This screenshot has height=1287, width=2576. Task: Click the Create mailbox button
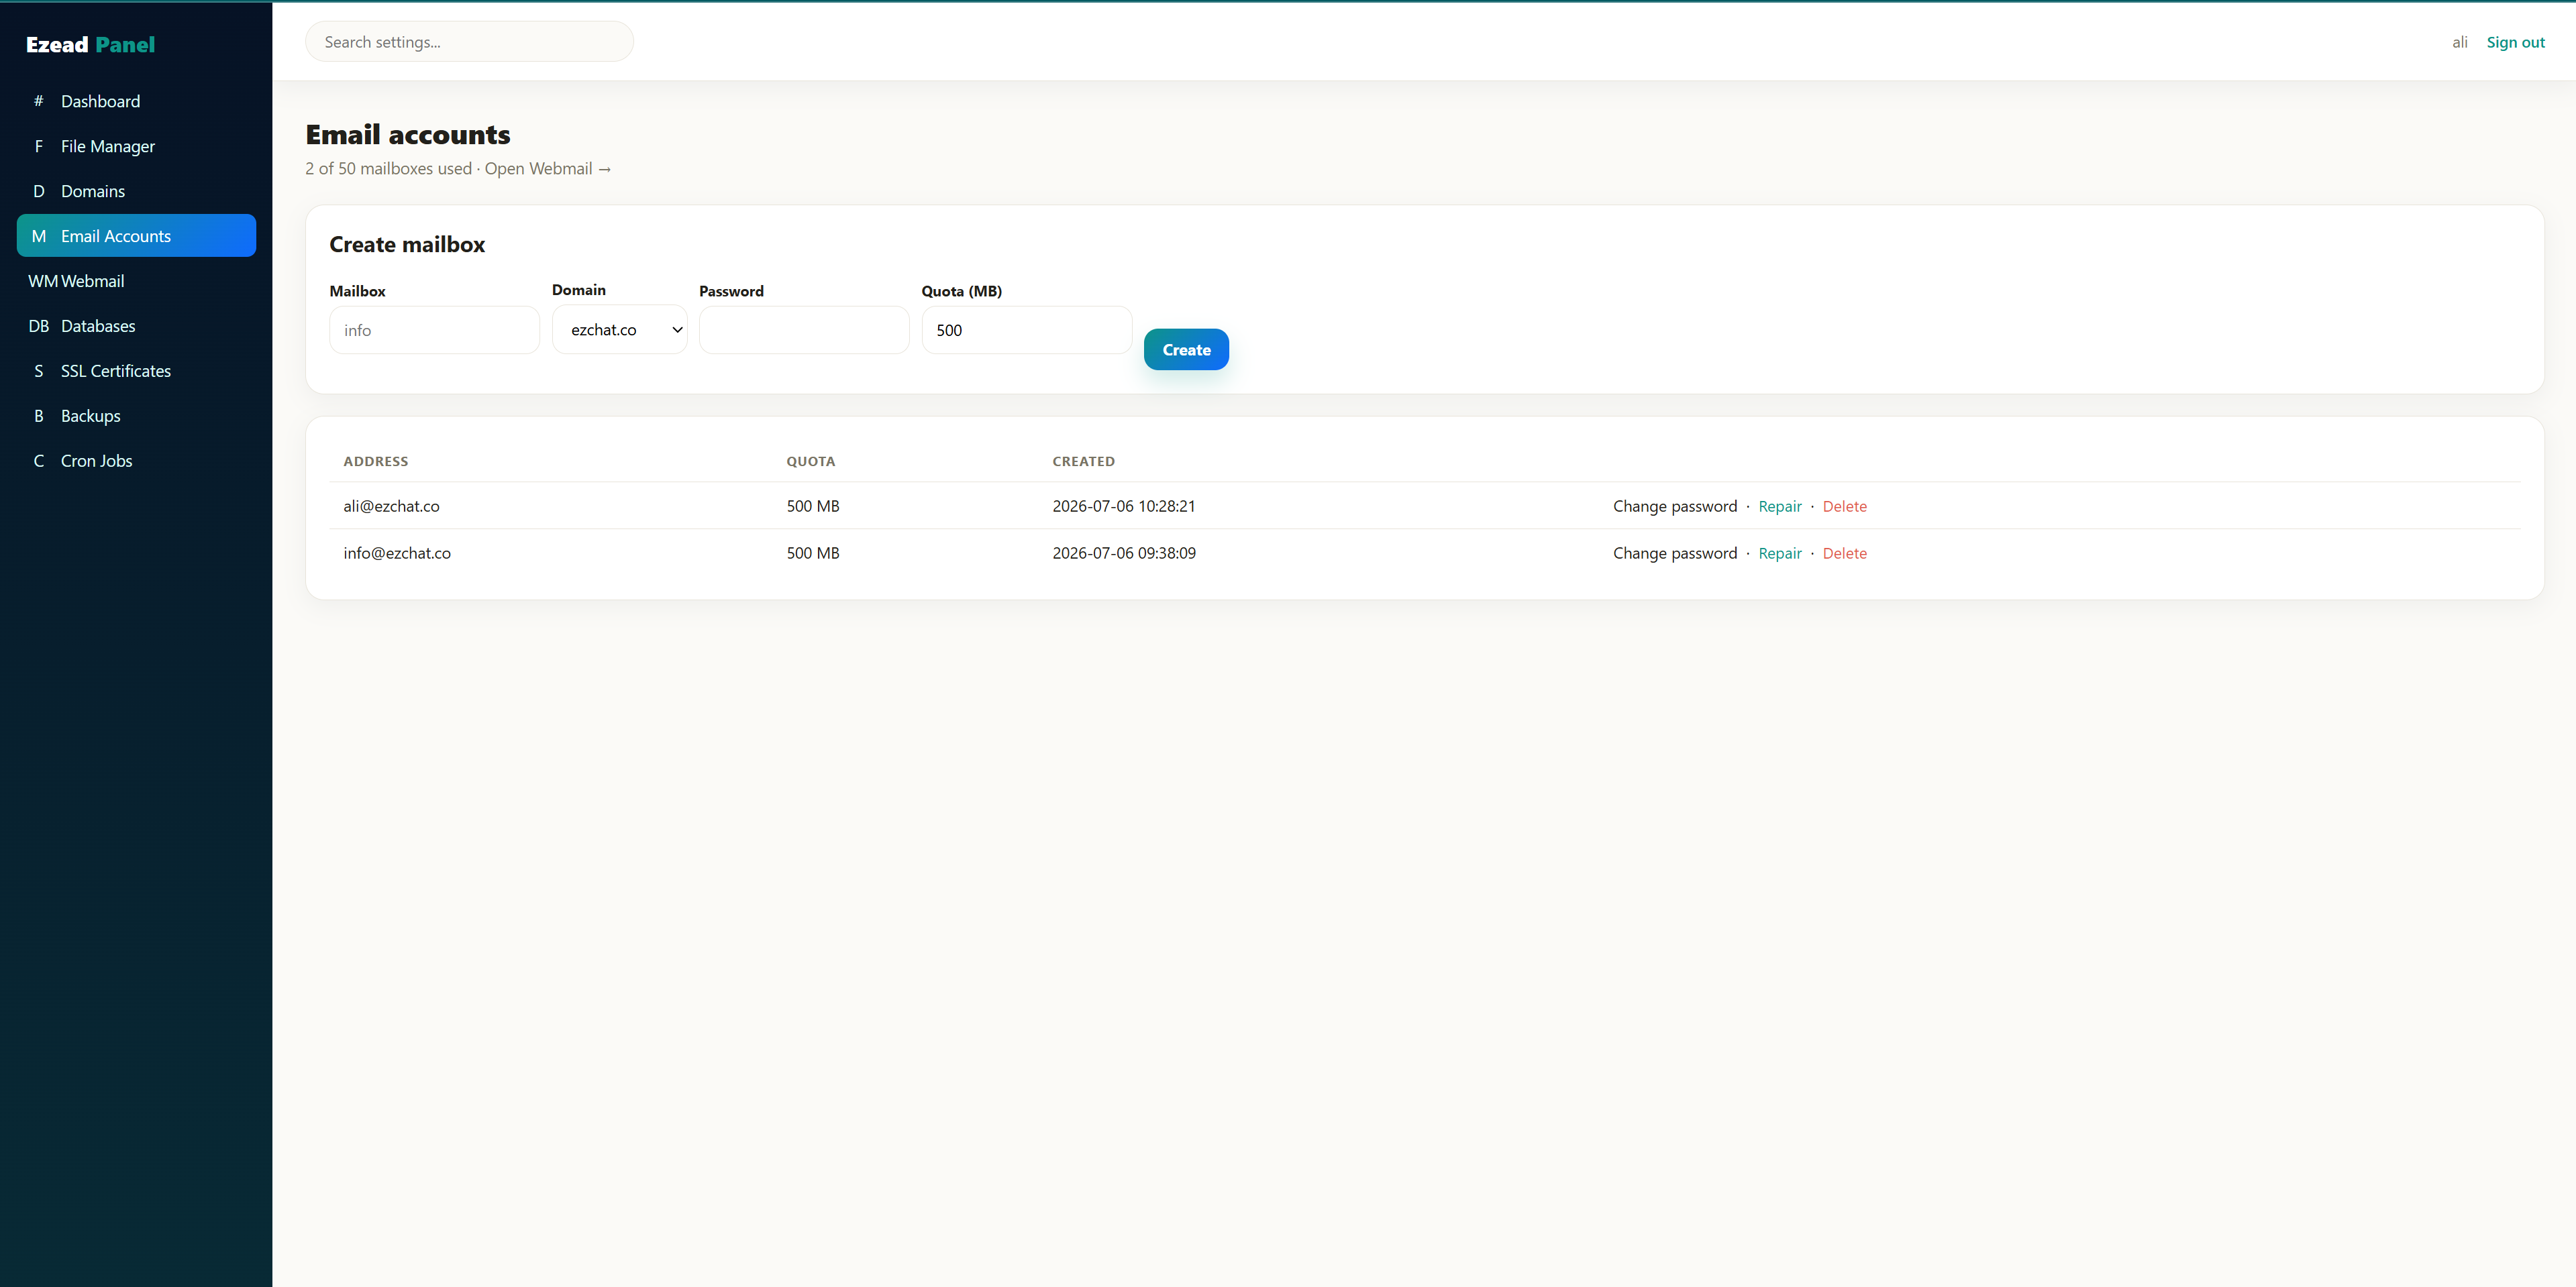tap(1186, 349)
